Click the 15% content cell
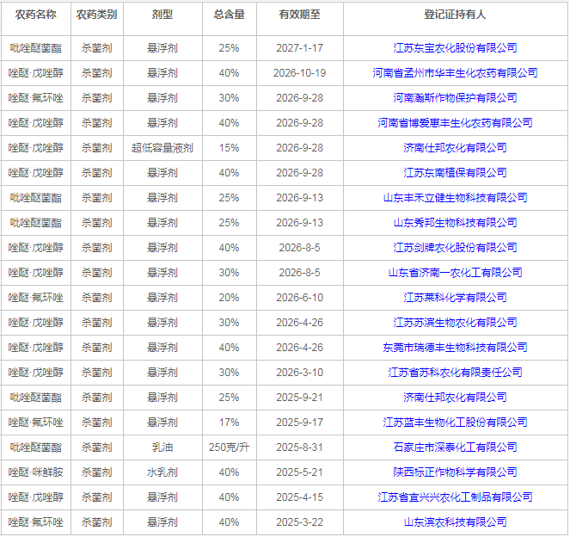 (229, 148)
